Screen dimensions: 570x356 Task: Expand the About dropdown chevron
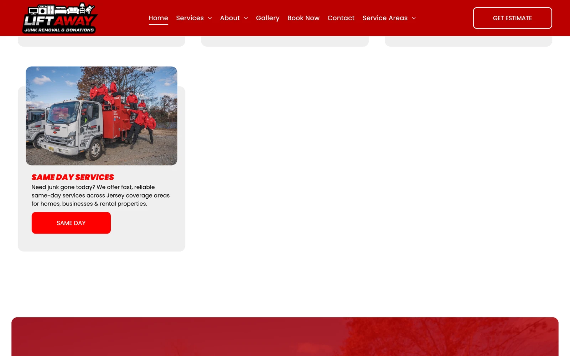pos(246,18)
